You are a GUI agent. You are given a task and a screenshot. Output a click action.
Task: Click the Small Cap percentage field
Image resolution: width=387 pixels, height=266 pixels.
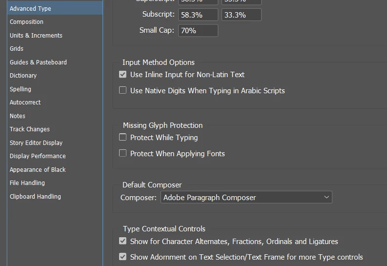[198, 31]
